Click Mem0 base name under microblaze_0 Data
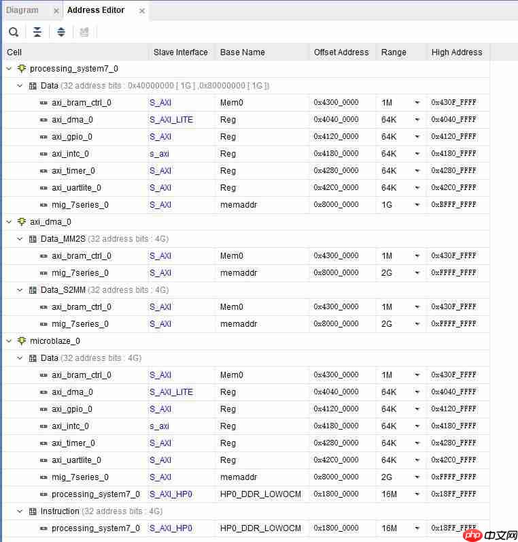The image size is (518, 542). 232,375
